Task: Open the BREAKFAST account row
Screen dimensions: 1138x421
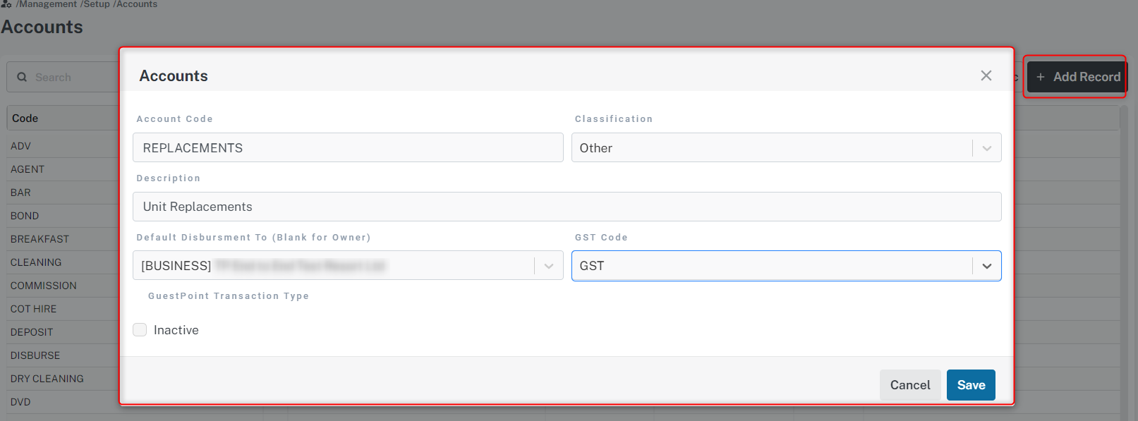Action: coord(40,239)
